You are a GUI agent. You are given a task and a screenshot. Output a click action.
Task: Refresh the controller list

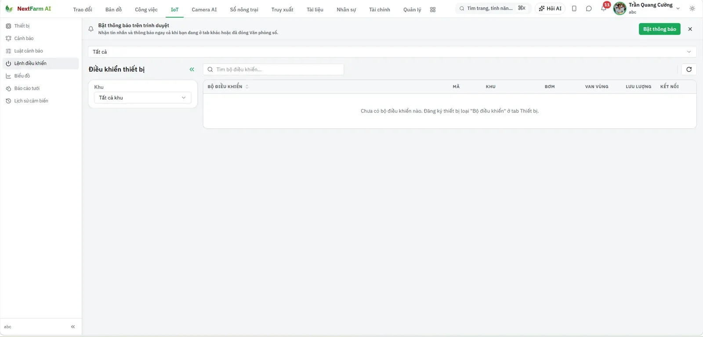tap(689, 69)
